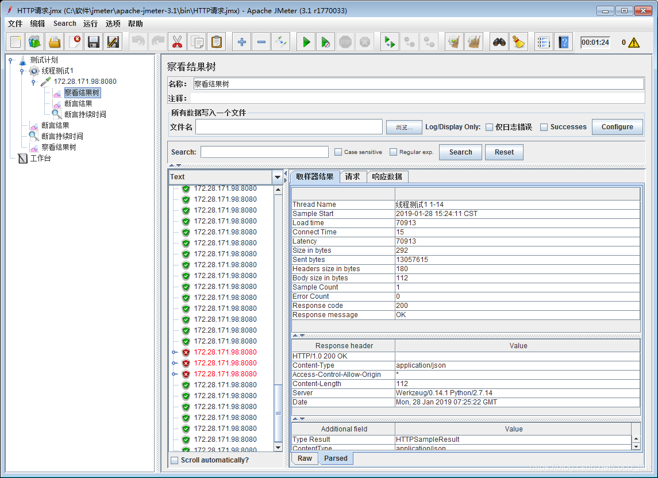Click the Undo arrow icon
Image resolution: width=658 pixels, height=478 pixels.
tap(138, 42)
